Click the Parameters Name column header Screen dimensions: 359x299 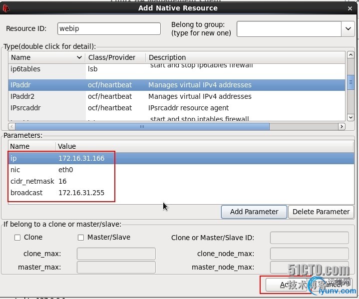coord(32,146)
